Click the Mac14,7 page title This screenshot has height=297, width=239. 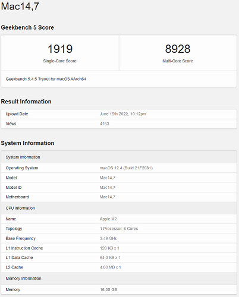pyautogui.click(x=20, y=7)
